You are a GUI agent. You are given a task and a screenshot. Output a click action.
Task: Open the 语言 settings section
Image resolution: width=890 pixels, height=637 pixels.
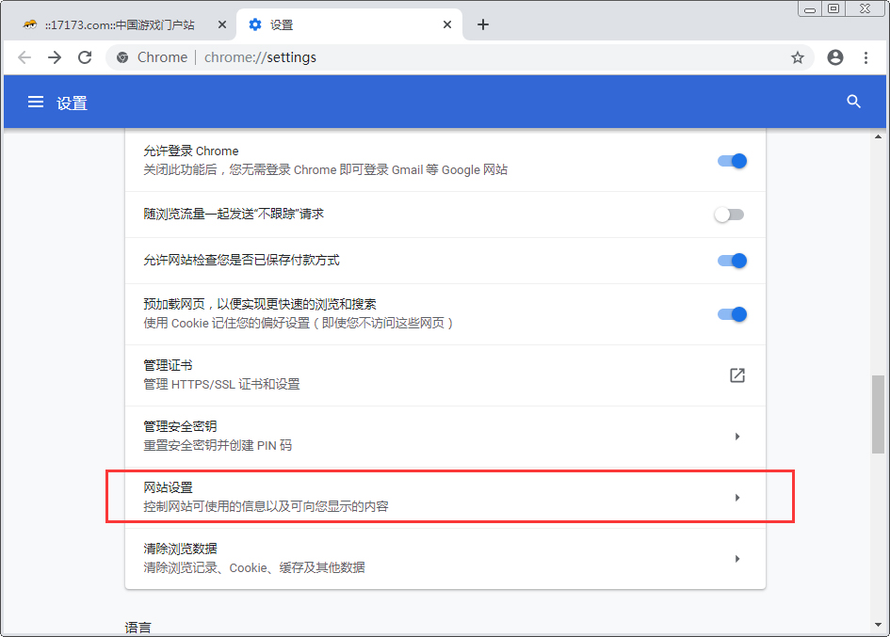point(138,627)
